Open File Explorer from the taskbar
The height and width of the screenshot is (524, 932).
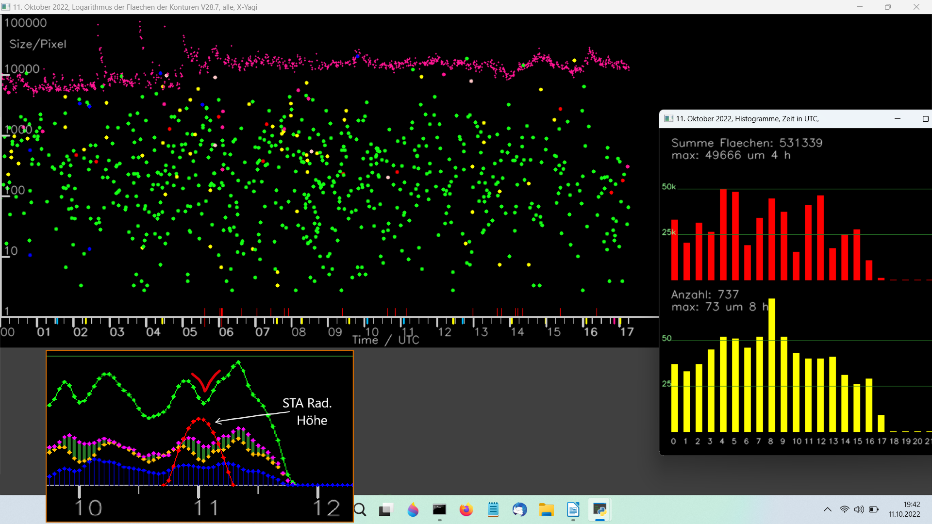click(x=546, y=510)
